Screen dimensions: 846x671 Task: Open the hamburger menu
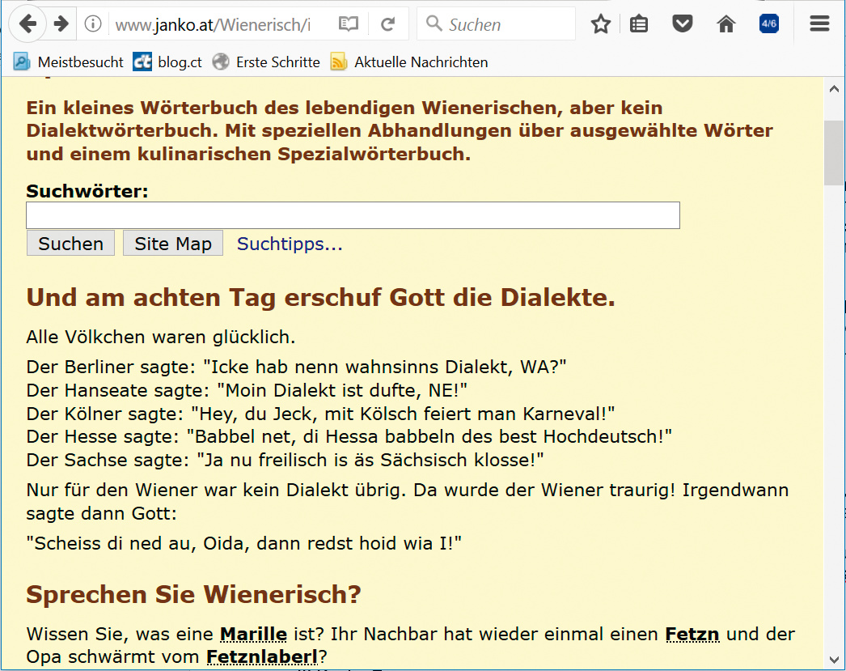point(819,24)
